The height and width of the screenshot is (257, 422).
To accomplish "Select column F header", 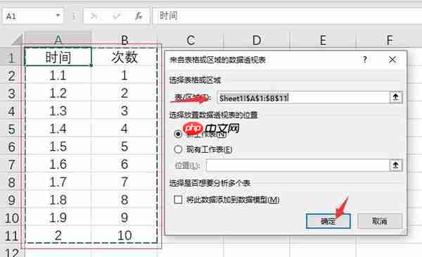I will click(x=389, y=40).
